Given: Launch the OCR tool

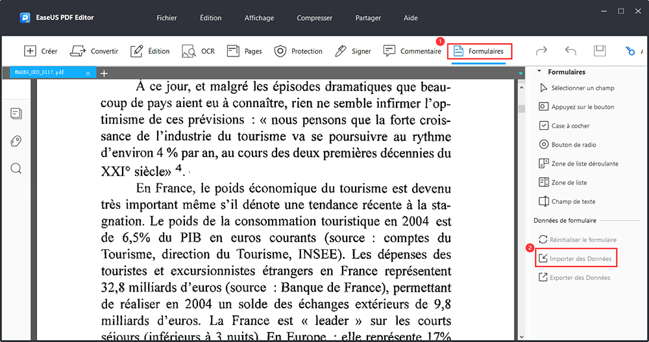Looking at the screenshot, I should point(198,51).
